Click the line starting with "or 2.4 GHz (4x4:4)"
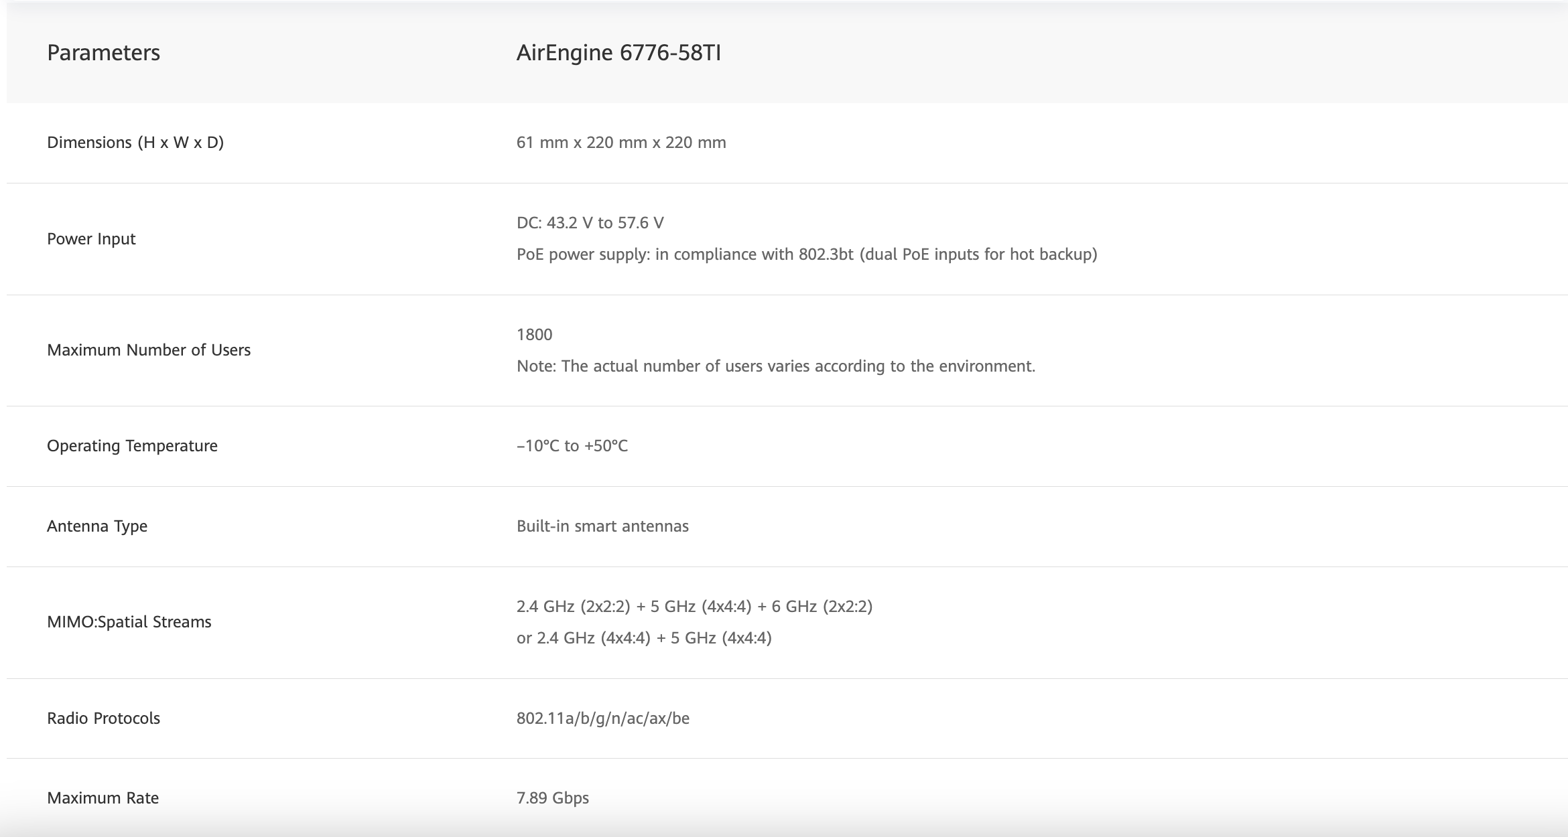1568x837 pixels. pos(644,638)
